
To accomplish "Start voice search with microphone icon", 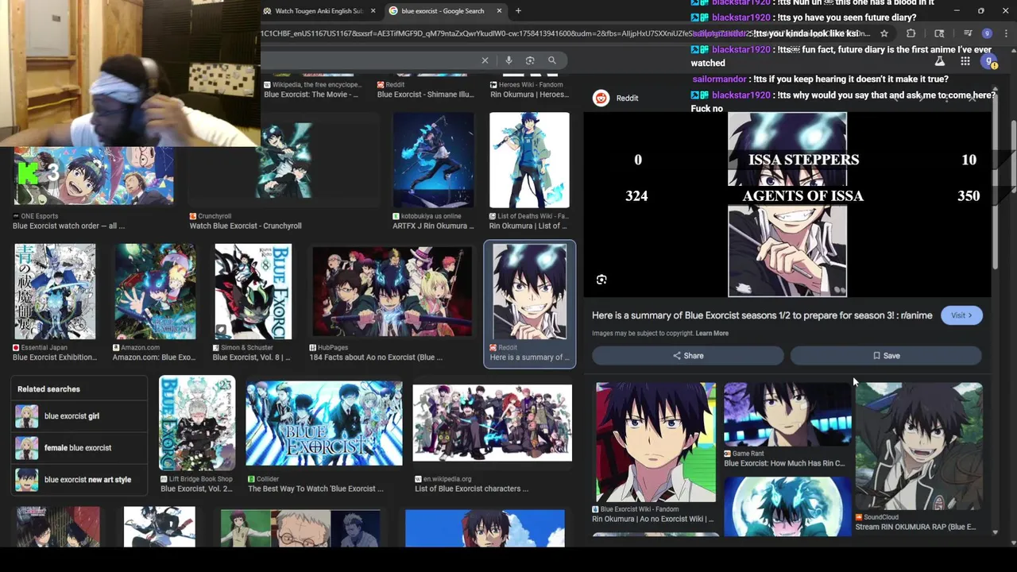I will [508, 60].
